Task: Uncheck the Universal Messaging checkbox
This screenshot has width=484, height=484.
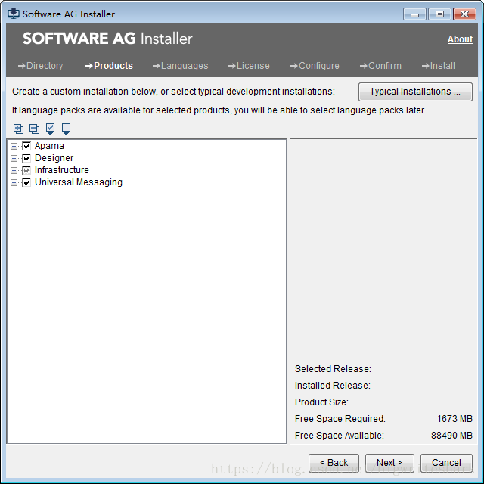Action: [x=27, y=182]
